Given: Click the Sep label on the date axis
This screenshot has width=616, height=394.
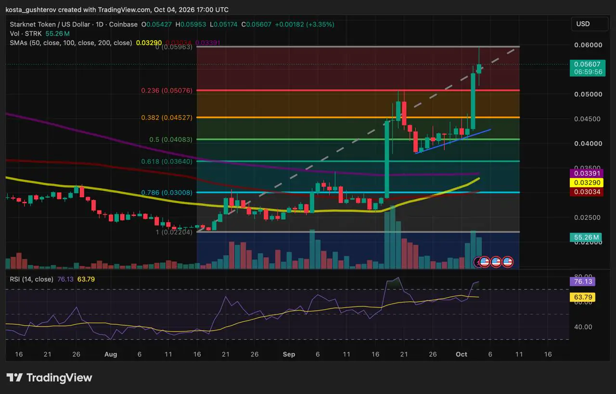Looking at the screenshot, I should pyautogui.click(x=289, y=354).
